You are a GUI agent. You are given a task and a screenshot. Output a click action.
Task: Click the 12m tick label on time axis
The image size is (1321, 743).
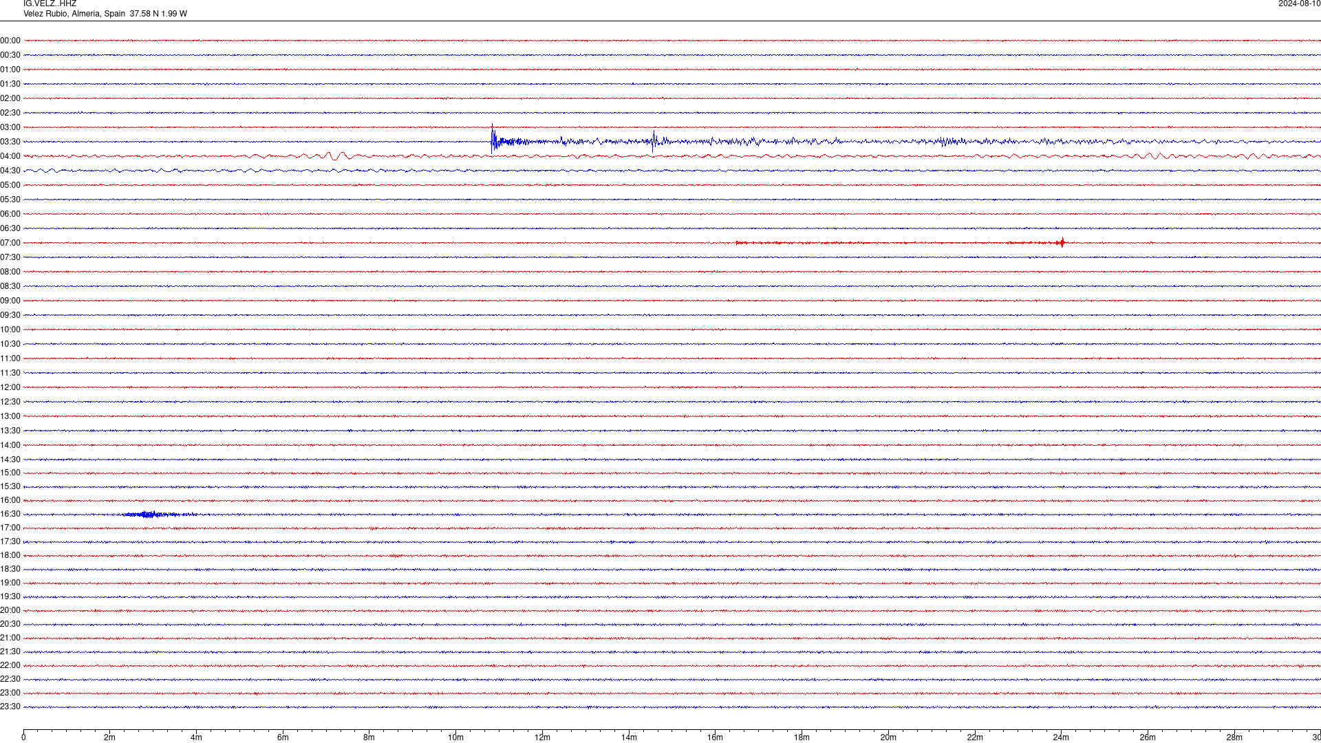click(542, 737)
